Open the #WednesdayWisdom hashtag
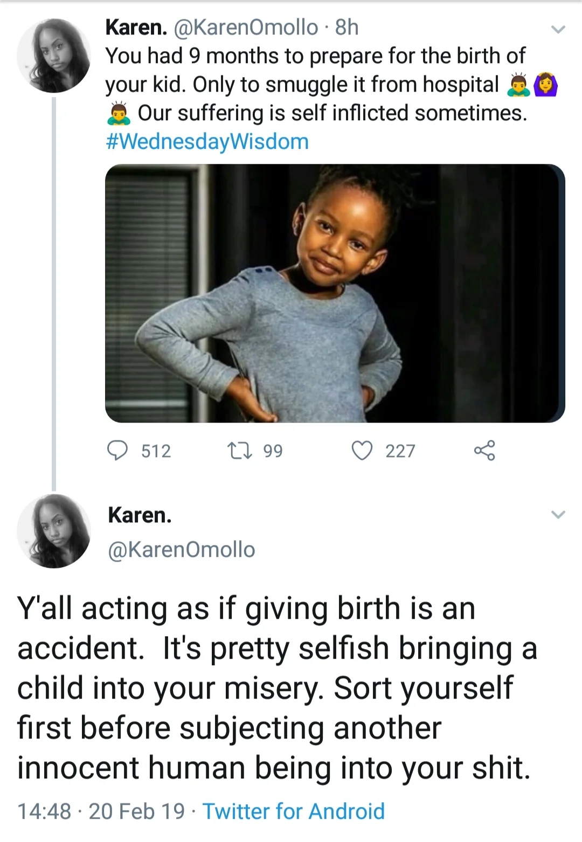 (x=207, y=142)
